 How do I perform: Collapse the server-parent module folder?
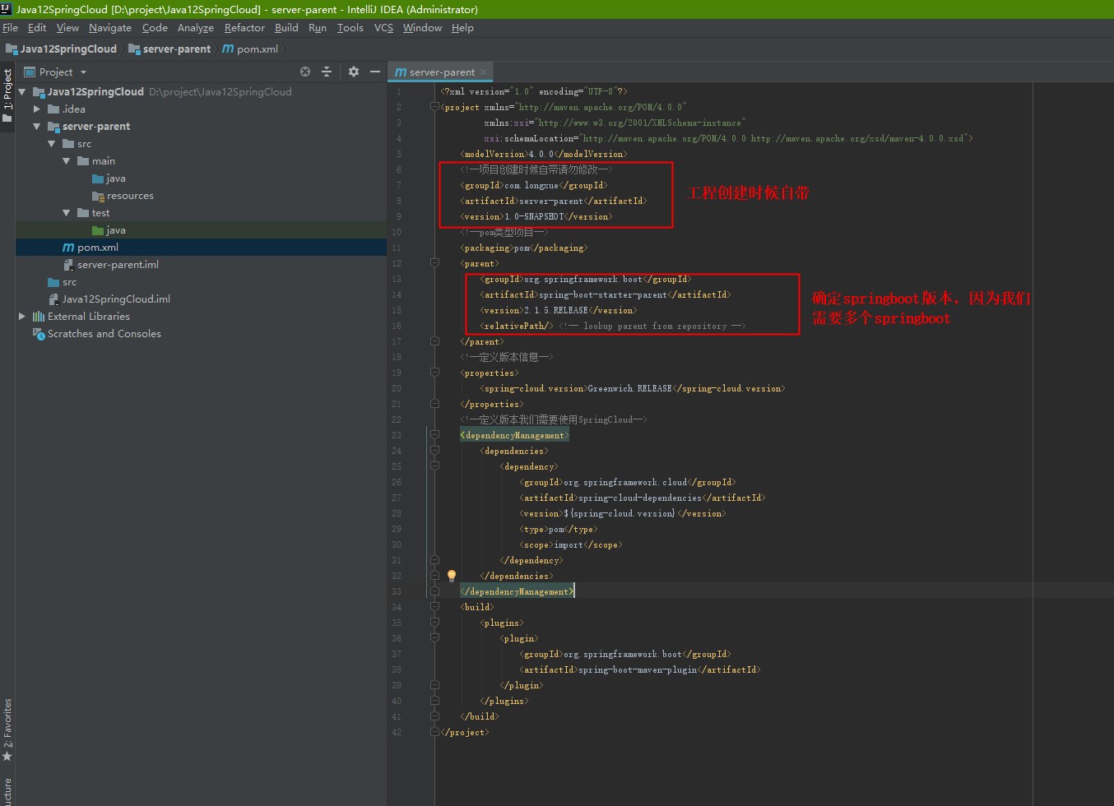click(37, 126)
